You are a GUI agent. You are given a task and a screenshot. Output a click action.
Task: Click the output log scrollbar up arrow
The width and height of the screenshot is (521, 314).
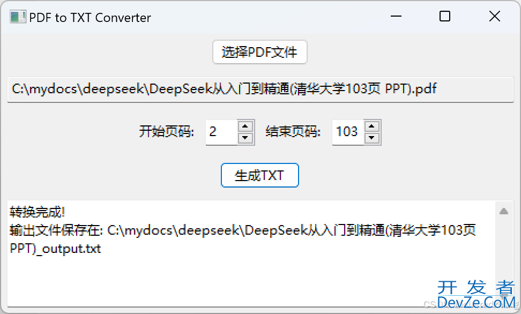click(x=504, y=211)
